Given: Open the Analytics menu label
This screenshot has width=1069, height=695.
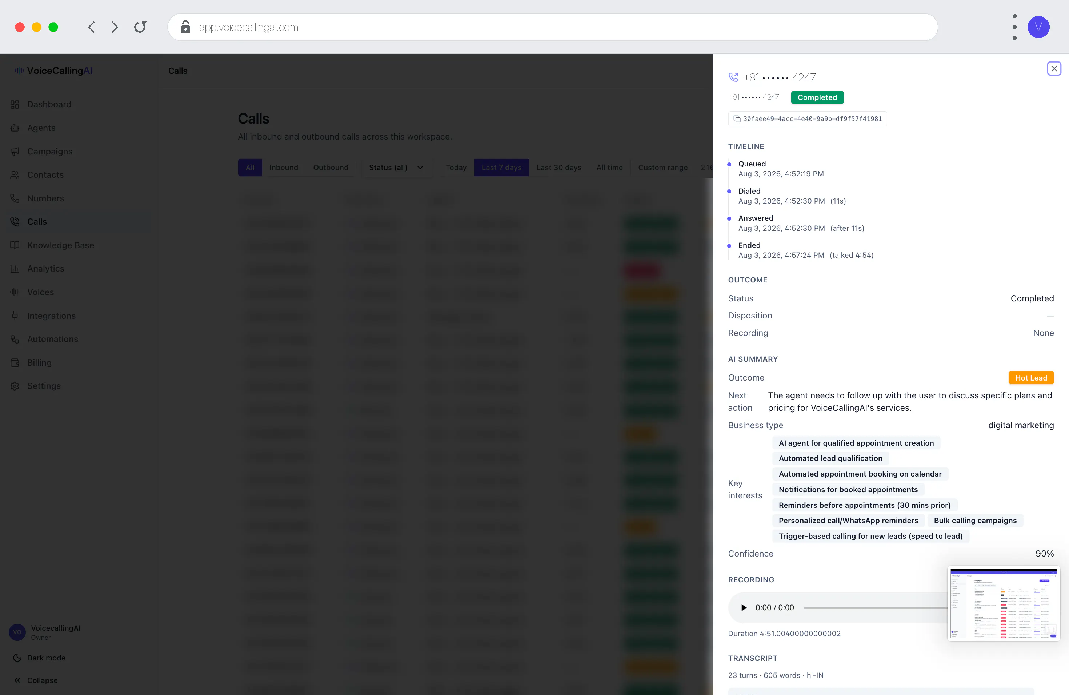Looking at the screenshot, I should point(46,269).
